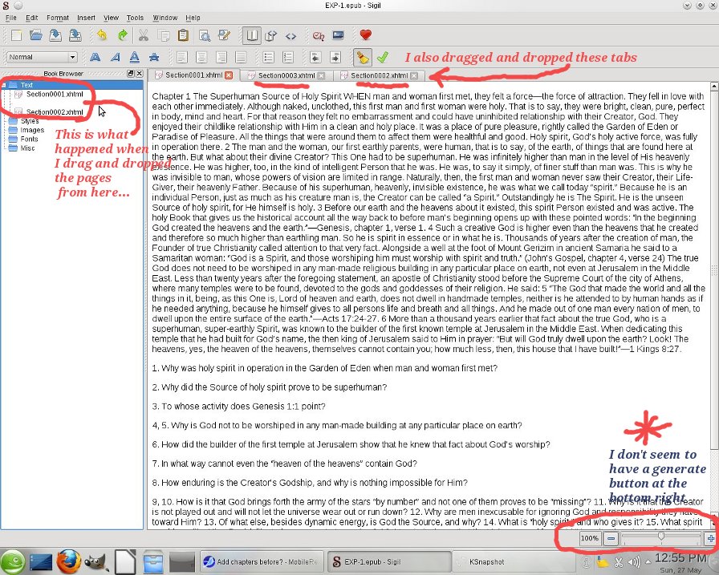Insert a bulleted list
The width and height of the screenshot is (719, 575).
(x=268, y=57)
